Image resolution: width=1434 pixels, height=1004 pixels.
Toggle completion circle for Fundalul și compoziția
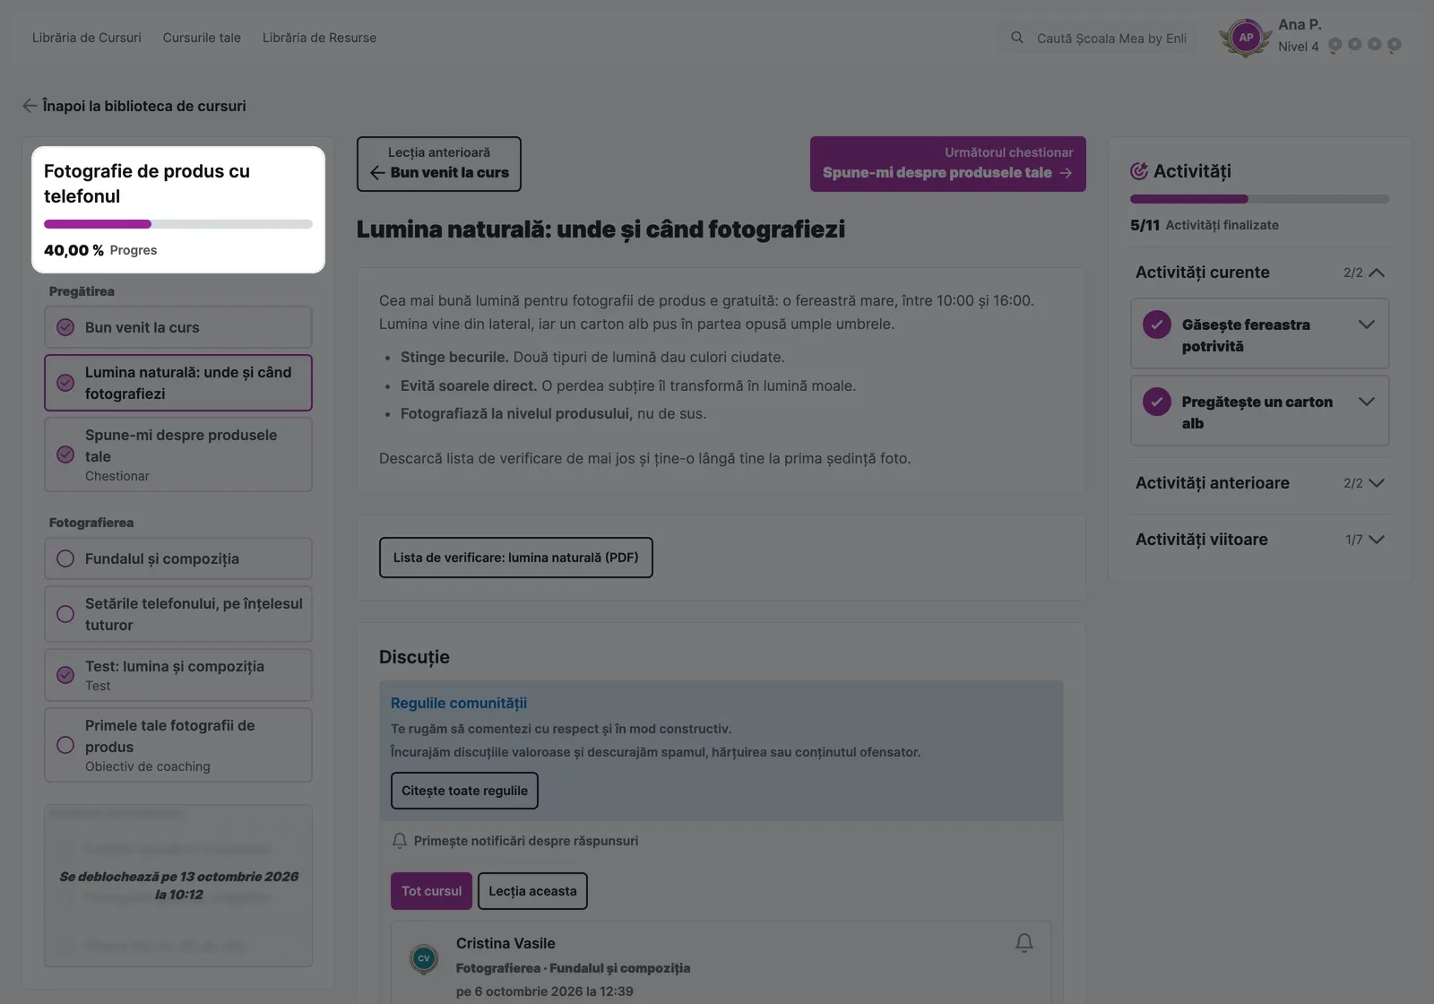click(x=65, y=558)
